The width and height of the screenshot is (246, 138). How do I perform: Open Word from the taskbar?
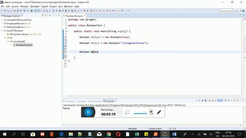pos(174,134)
